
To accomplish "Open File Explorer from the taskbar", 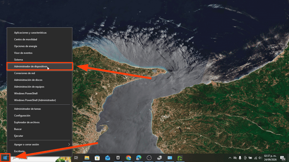I will point(87,158).
